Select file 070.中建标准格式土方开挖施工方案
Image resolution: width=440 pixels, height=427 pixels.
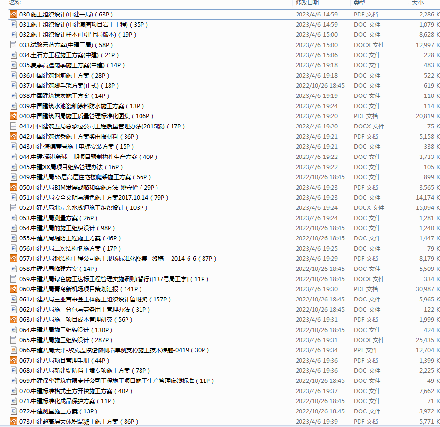(x=76, y=391)
